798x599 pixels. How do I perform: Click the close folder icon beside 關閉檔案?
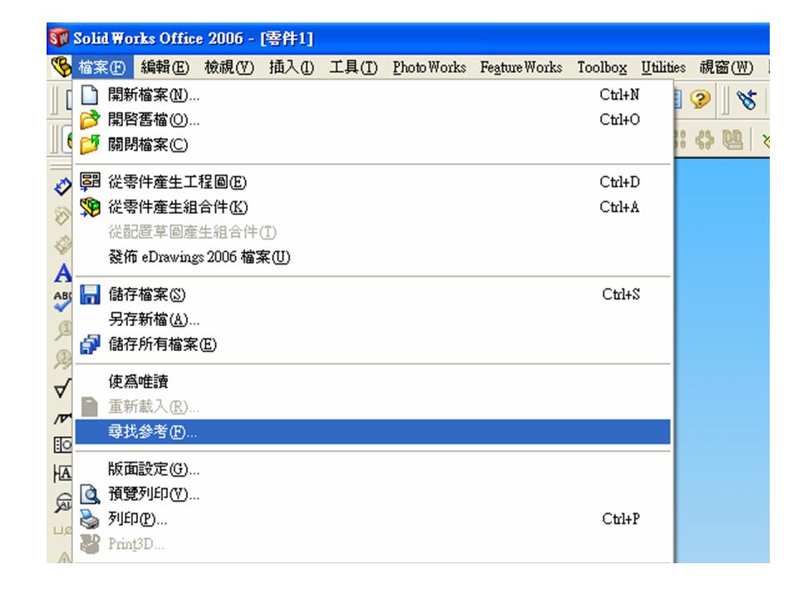click(90, 145)
